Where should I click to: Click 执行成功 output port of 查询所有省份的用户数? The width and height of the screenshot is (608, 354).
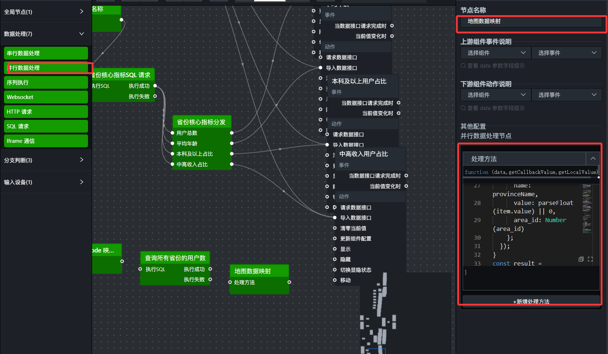pyautogui.click(x=210, y=269)
